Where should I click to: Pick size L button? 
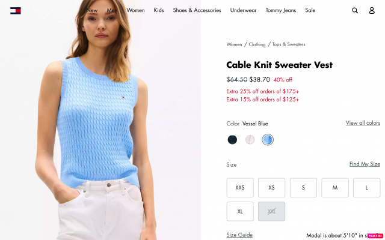point(366,188)
